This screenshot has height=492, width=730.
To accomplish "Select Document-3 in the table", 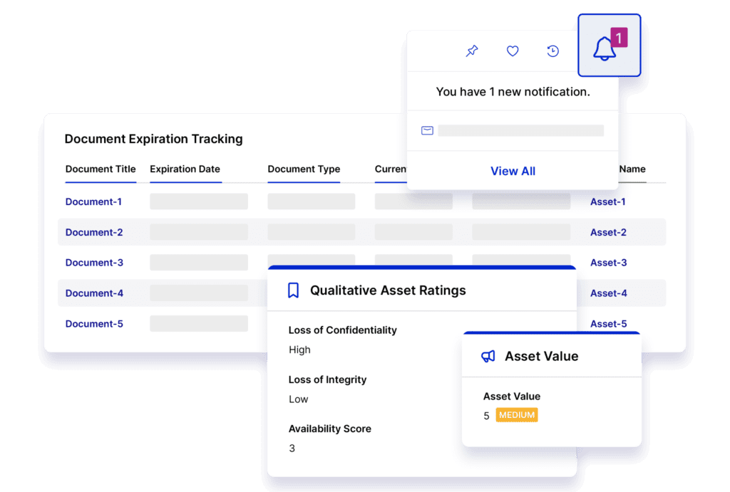I will [94, 263].
